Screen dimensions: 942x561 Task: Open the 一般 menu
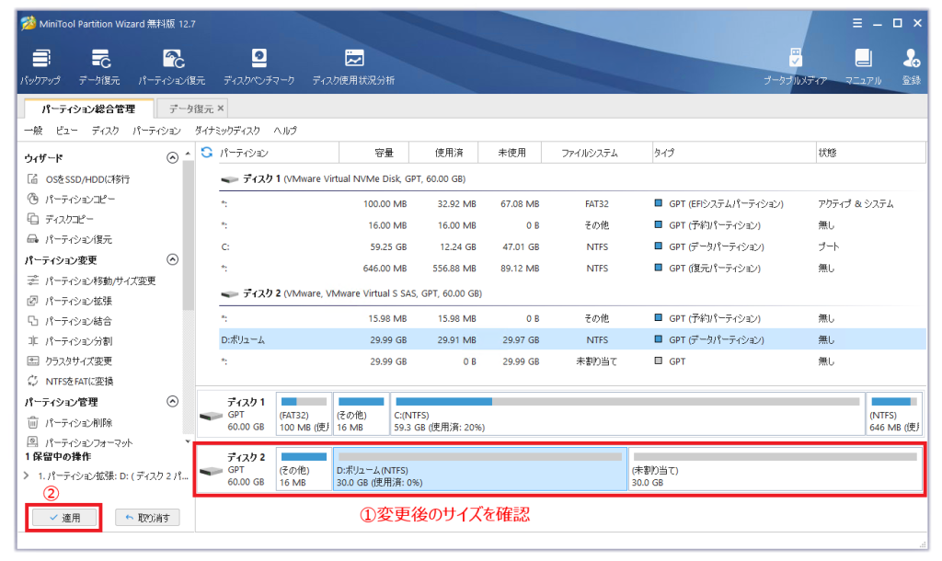pos(33,131)
